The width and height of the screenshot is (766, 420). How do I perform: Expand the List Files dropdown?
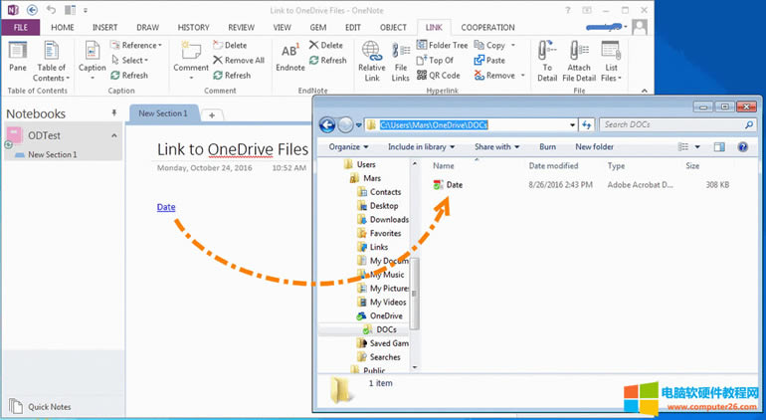611,62
